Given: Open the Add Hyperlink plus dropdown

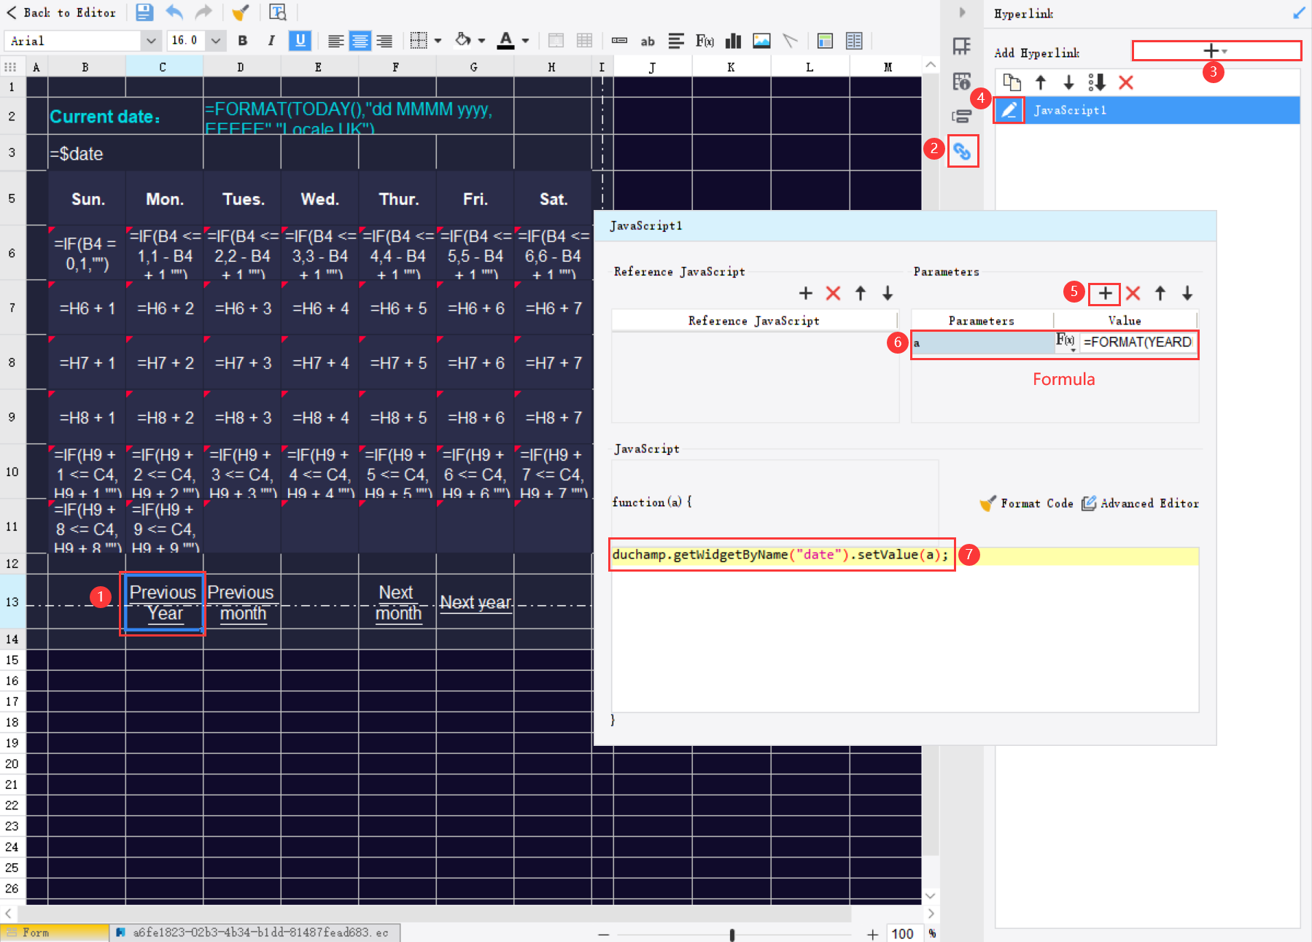Looking at the screenshot, I should [x=1216, y=51].
